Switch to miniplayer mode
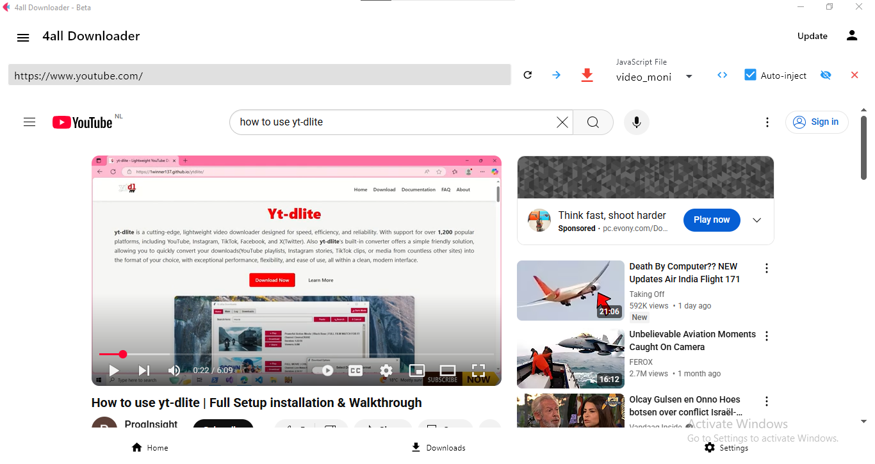 pos(417,371)
